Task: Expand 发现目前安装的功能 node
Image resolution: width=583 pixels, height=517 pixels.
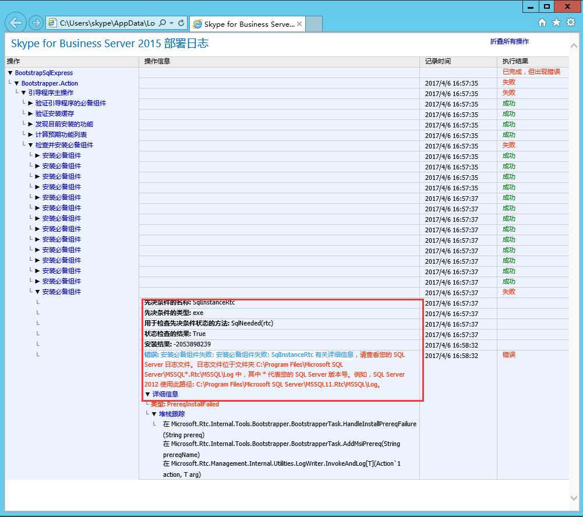Action: point(30,124)
